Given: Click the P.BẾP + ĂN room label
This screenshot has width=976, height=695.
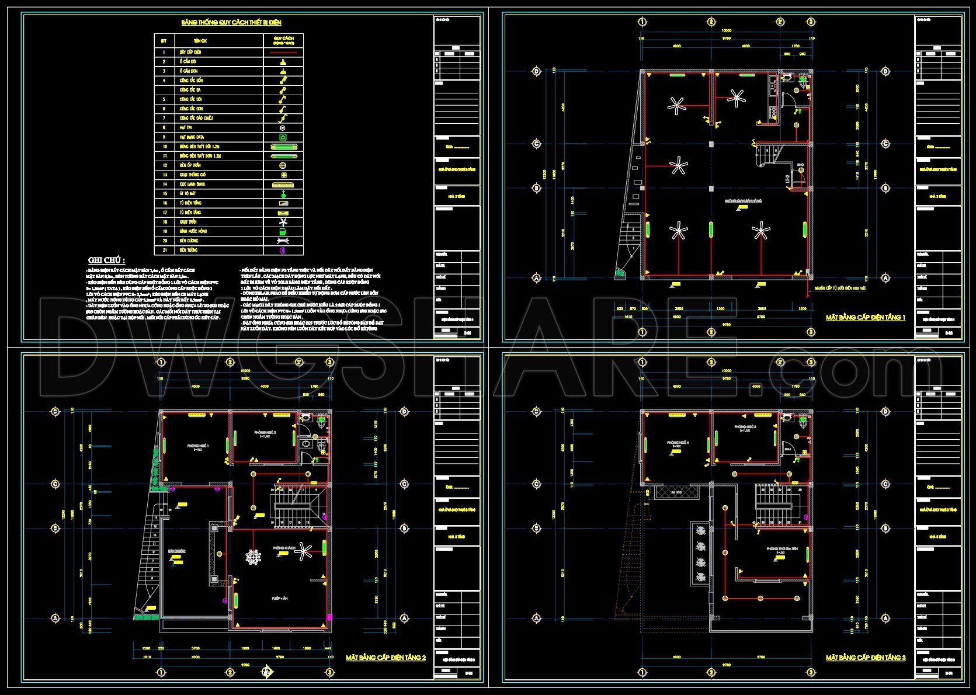Looking at the screenshot, I should (x=281, y=599).
